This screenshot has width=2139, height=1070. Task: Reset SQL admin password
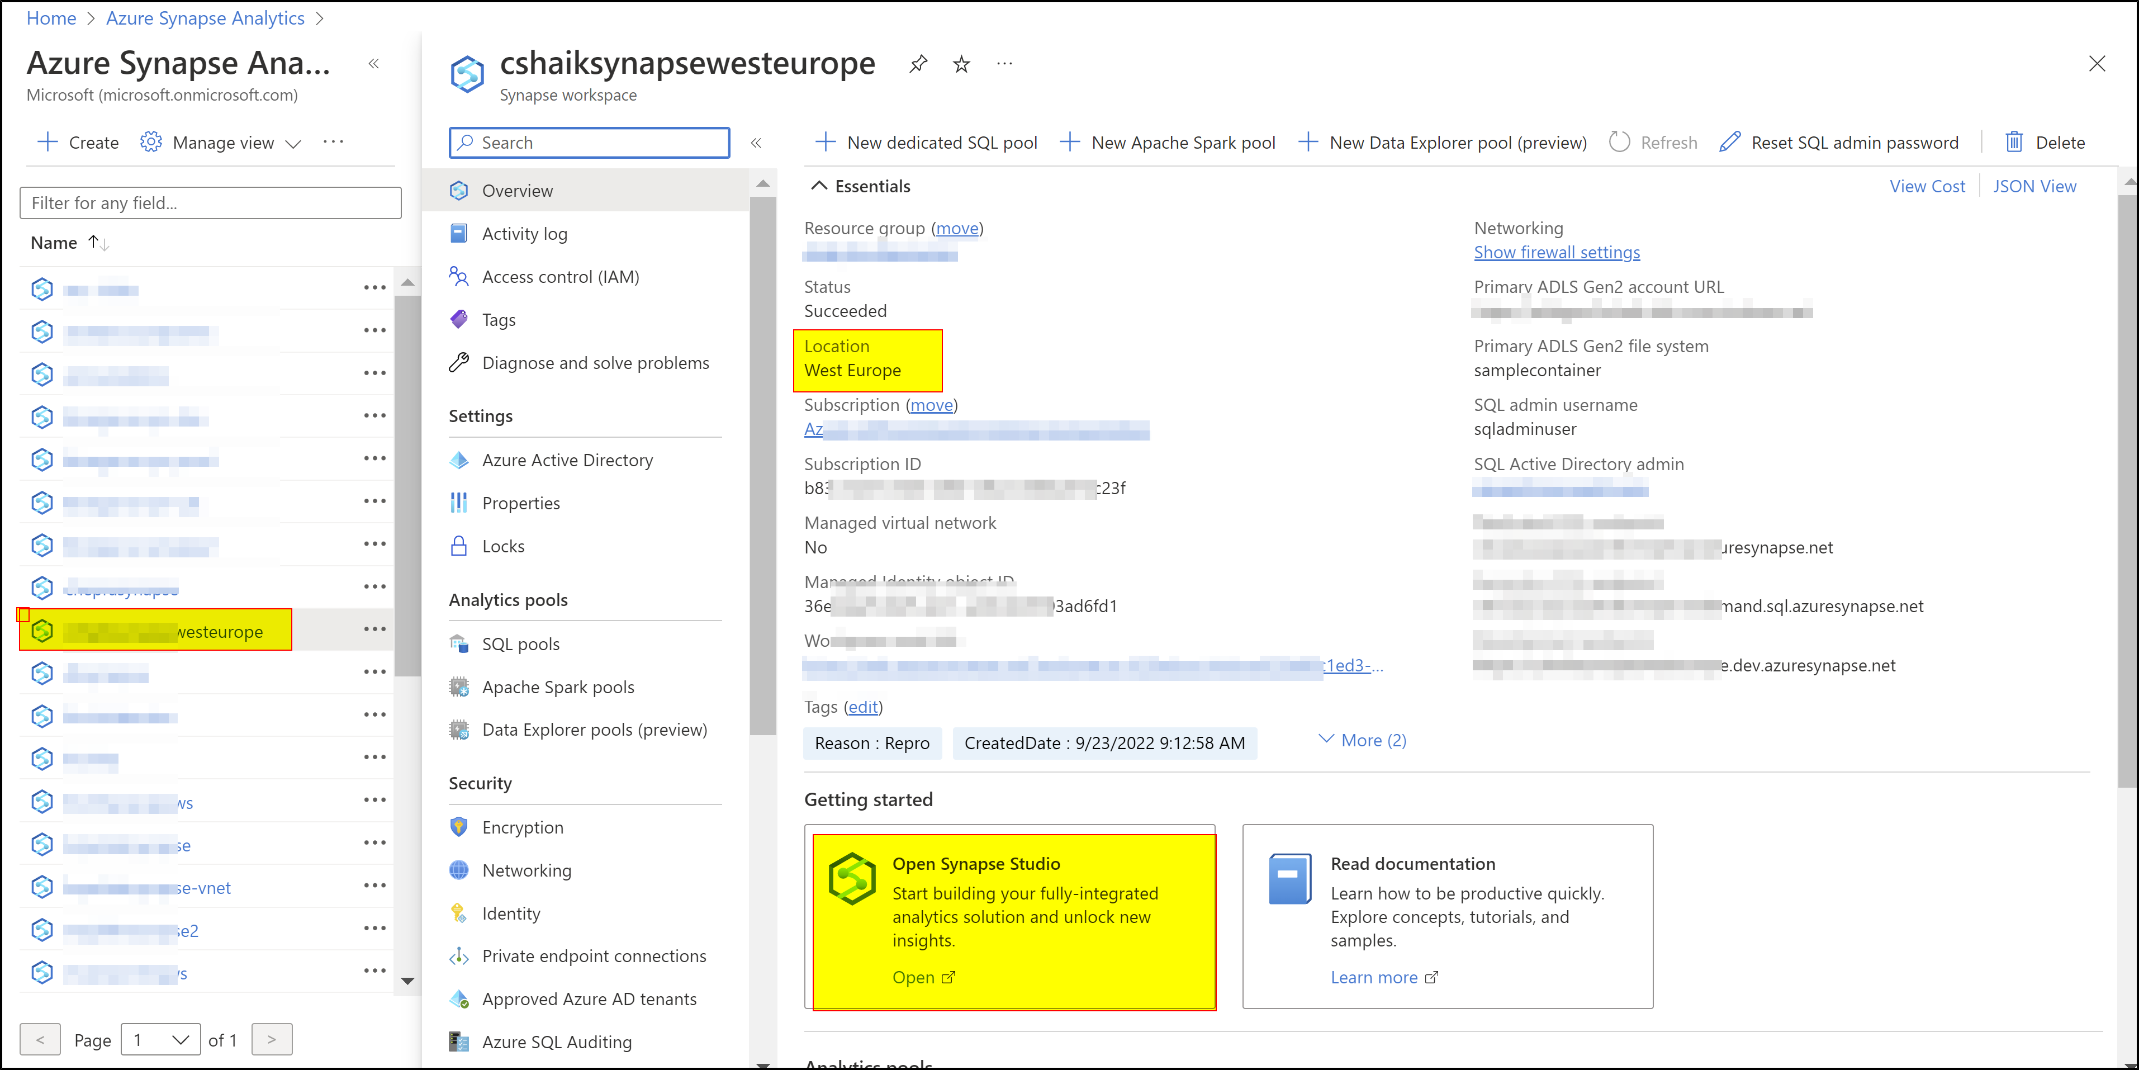point(1839,142)
